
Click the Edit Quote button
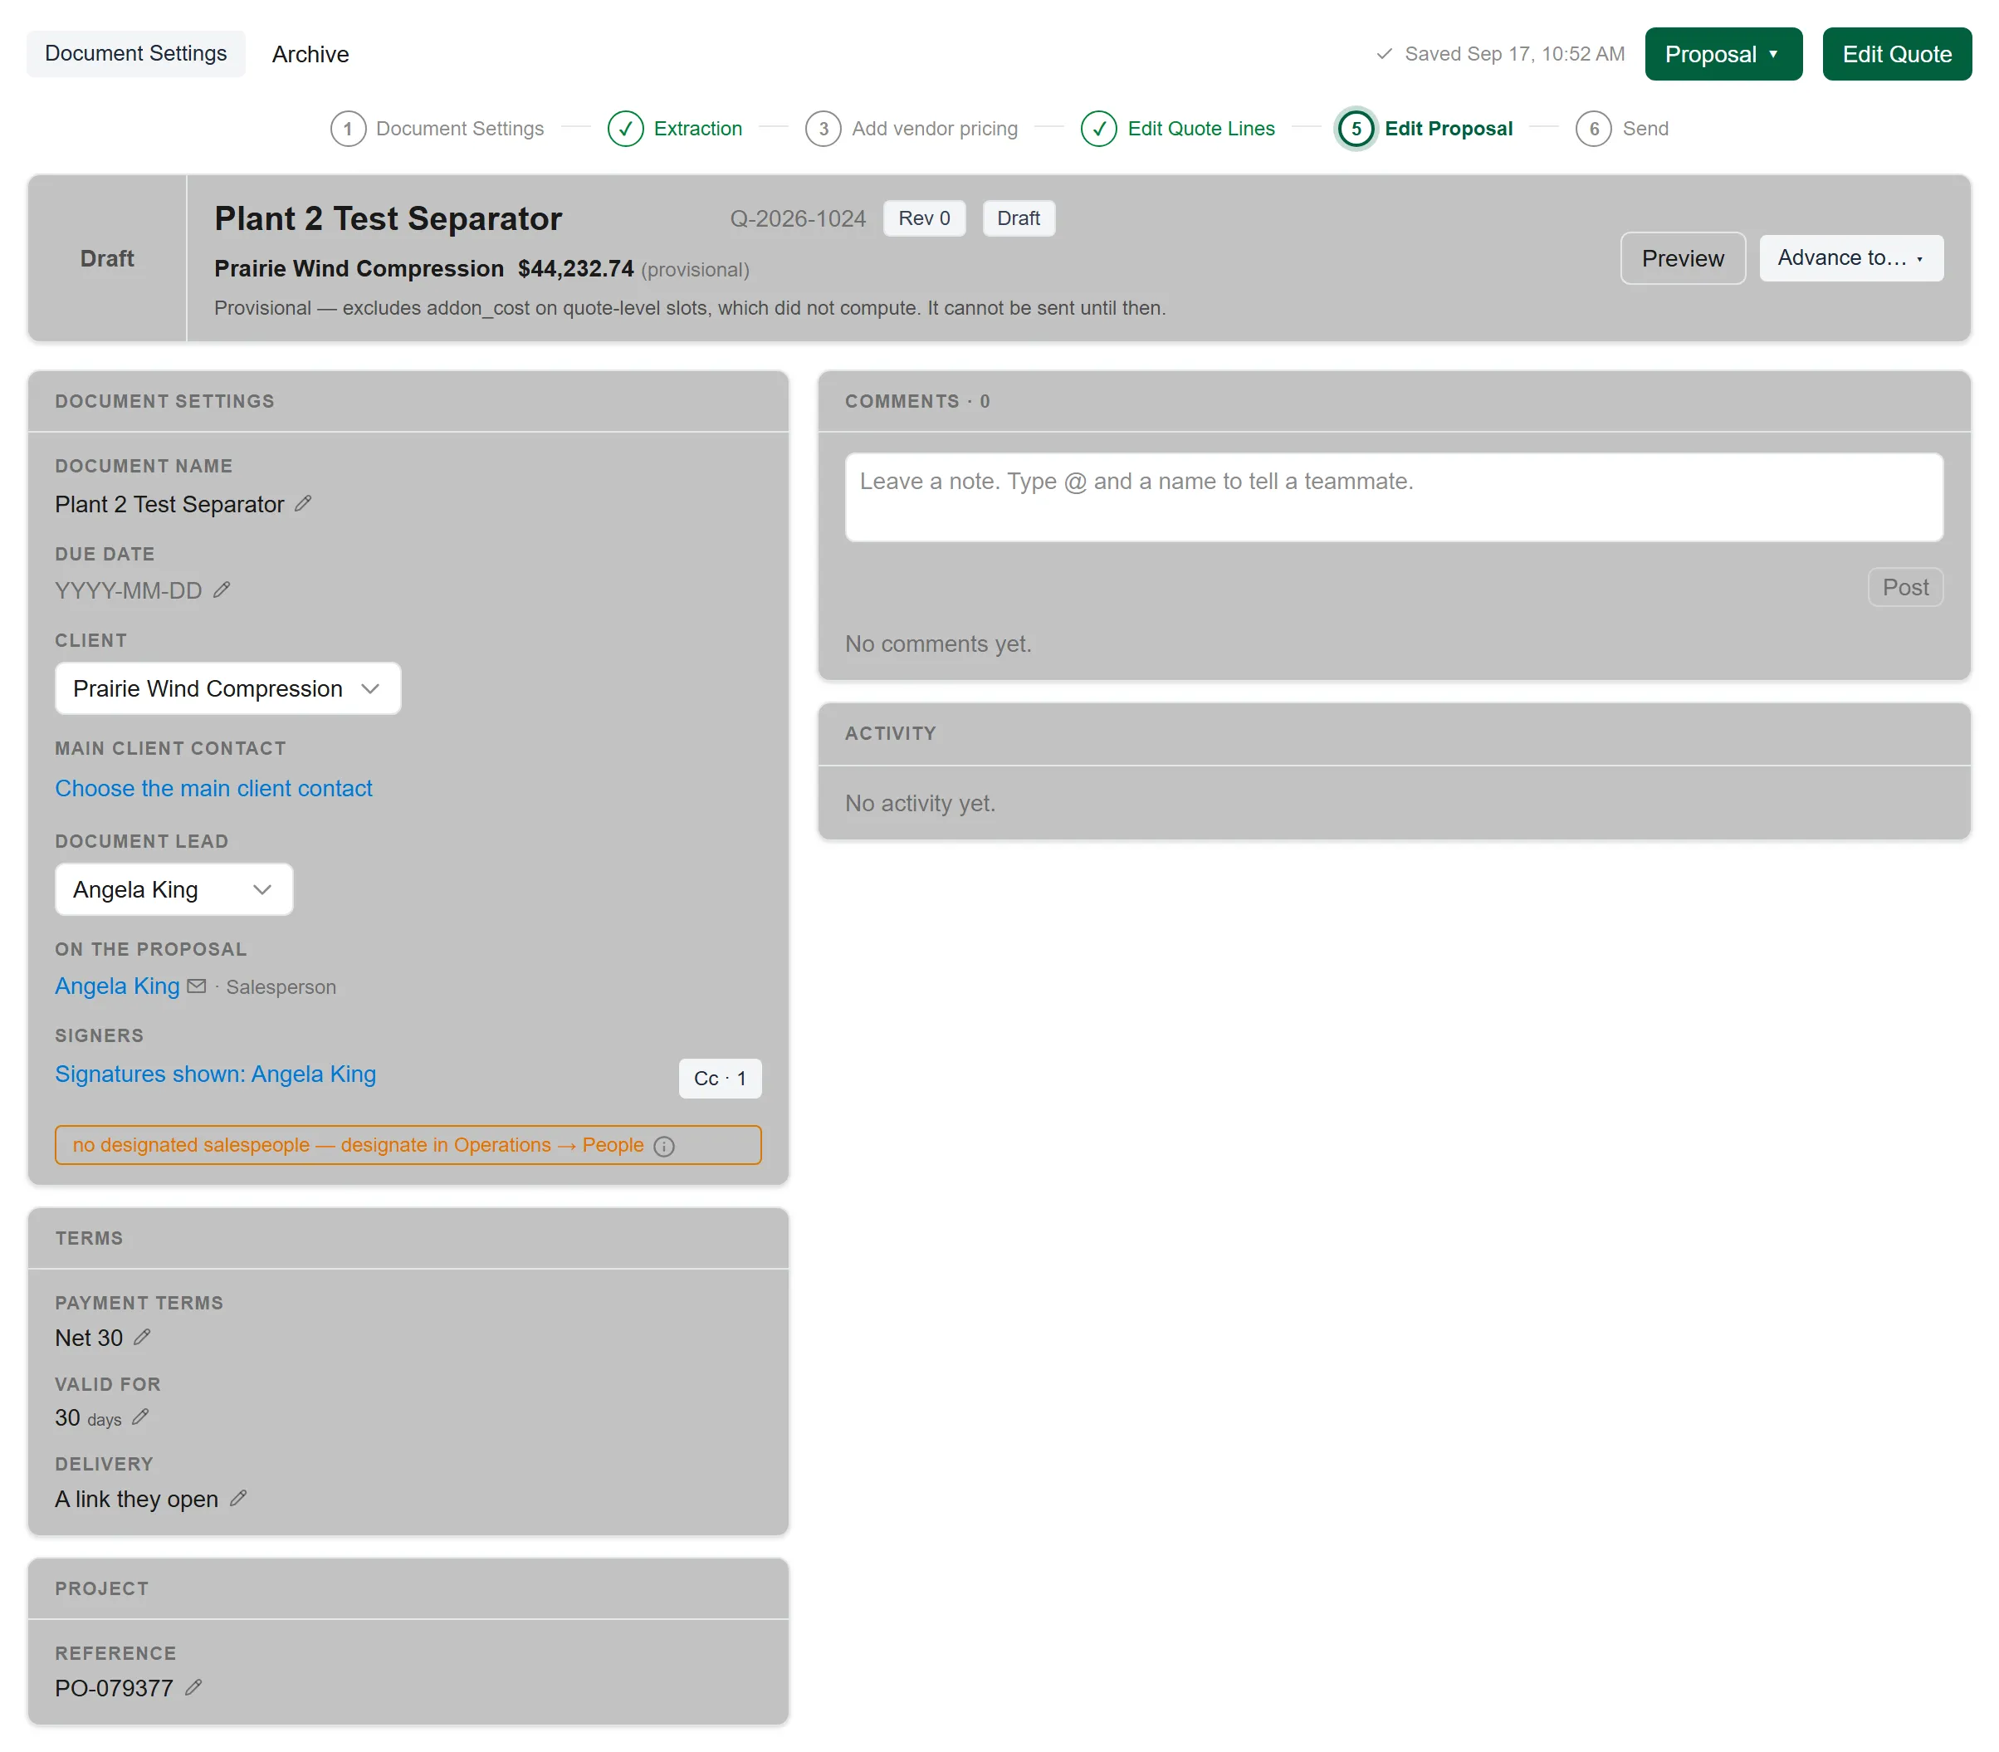(x=1896, y=54)
